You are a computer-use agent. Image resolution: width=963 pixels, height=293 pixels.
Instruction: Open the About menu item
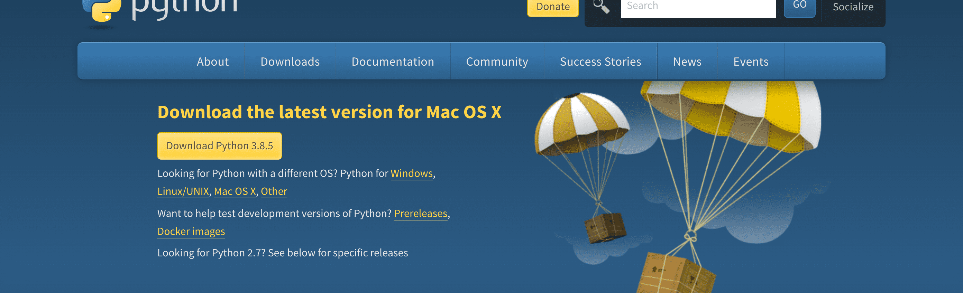coord(213,61)
